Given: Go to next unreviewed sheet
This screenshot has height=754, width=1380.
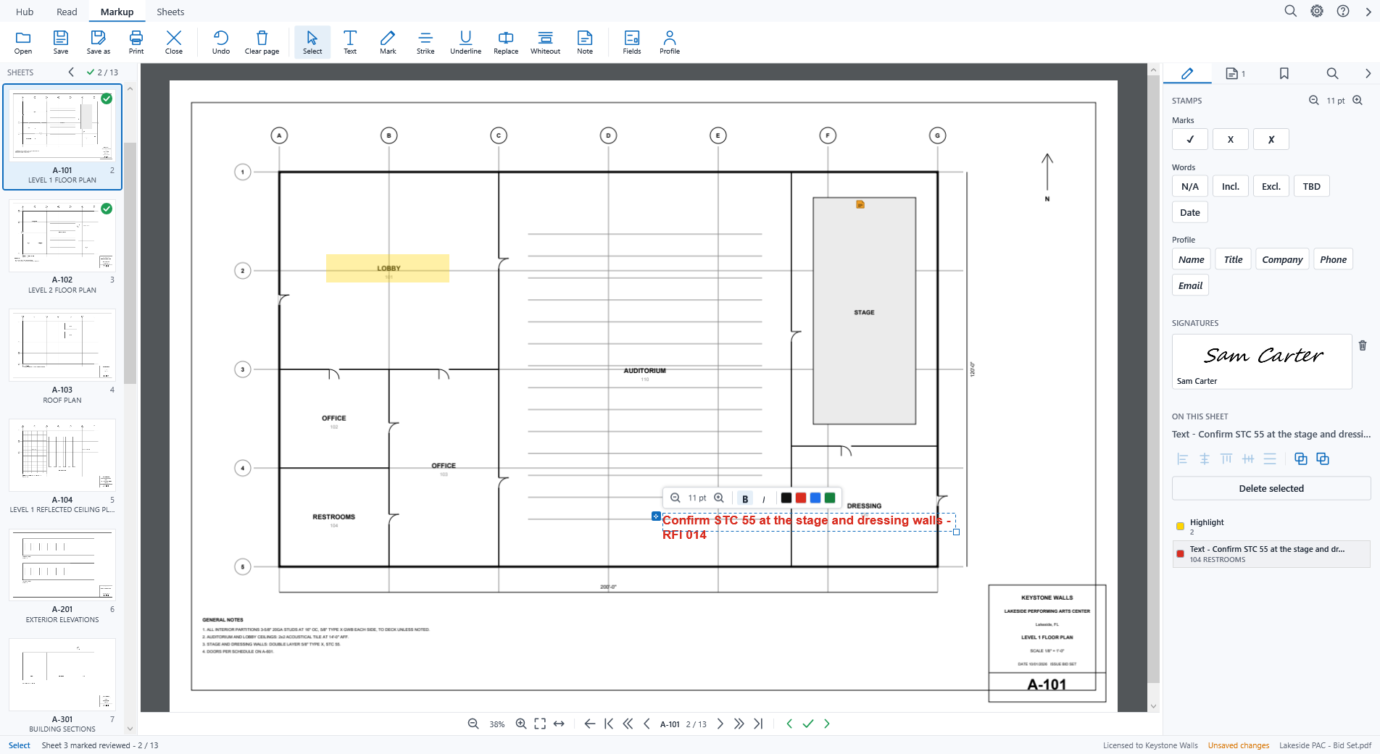Looking at the screenshot, I should (827, 724).
